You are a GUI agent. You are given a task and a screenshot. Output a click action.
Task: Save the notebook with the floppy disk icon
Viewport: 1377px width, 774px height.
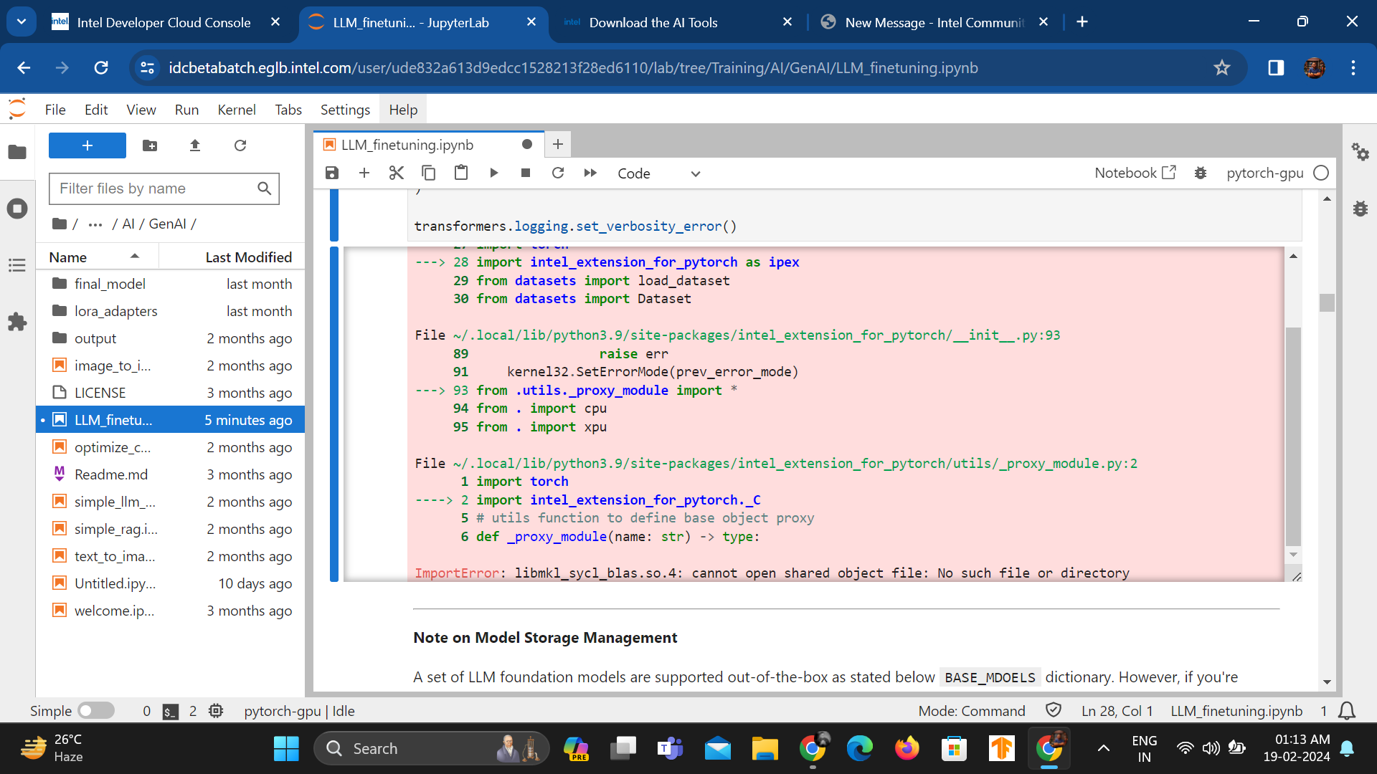[331, 173]
